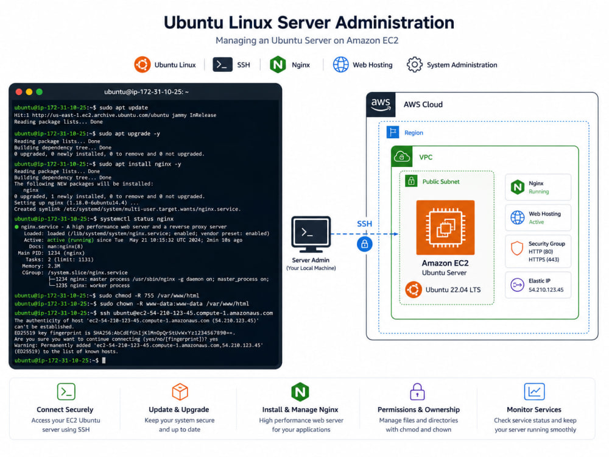Click the 'Monitor Services' heading
609x457 pixels.
click(x=534, y=409)
